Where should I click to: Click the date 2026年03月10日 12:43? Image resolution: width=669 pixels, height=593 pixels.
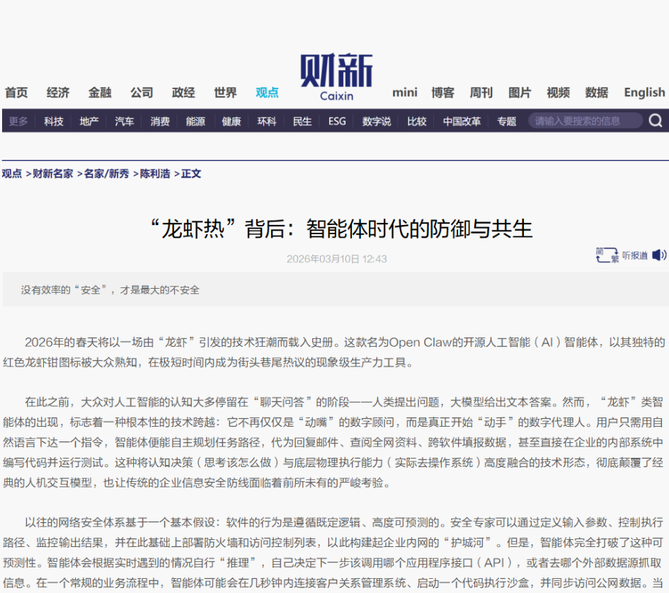point(337,259)
